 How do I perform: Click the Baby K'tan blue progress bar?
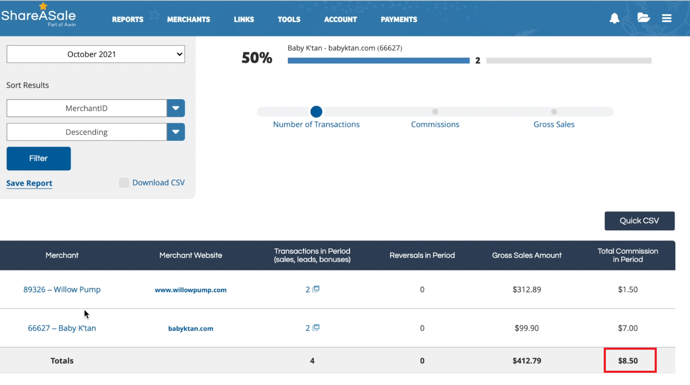click(379, 61)
